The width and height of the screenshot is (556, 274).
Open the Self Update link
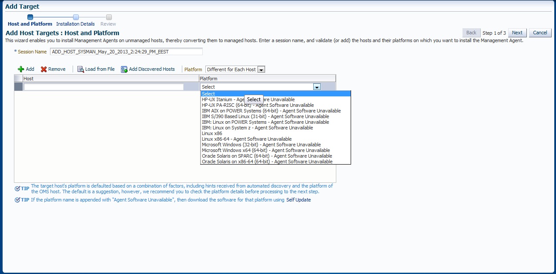click(298, 200)
